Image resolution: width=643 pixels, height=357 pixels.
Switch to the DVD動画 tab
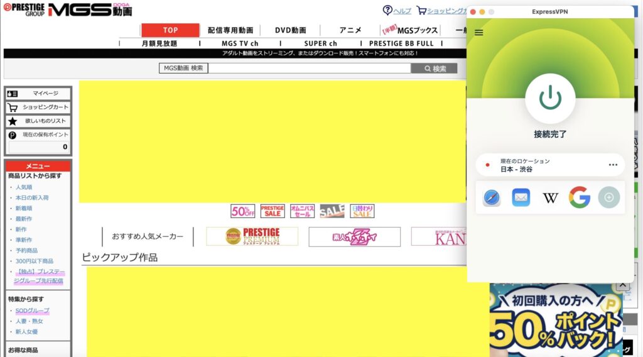point(290,30)
